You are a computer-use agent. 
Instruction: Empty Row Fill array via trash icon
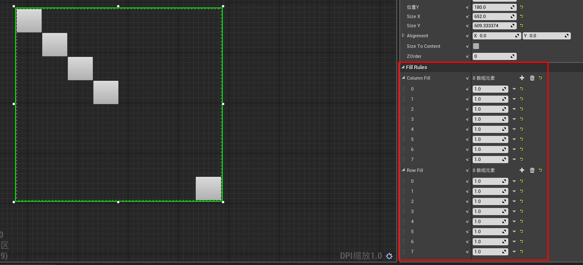532,170
